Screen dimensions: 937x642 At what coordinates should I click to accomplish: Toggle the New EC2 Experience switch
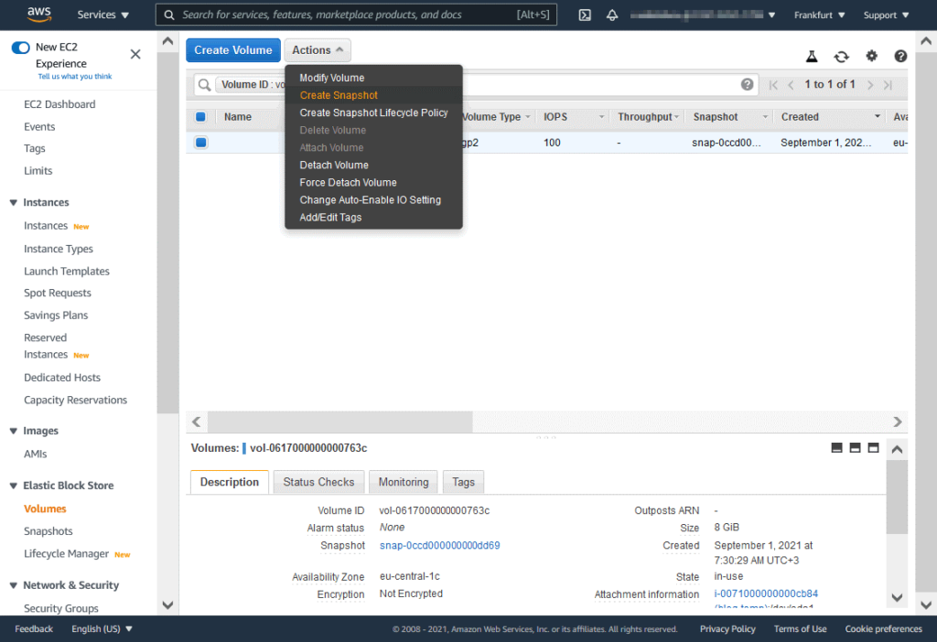[20, 47]
